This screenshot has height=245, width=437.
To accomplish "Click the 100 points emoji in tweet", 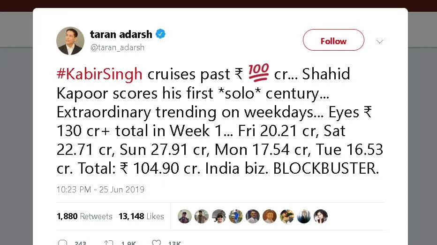I will click(x=258, y=73).
